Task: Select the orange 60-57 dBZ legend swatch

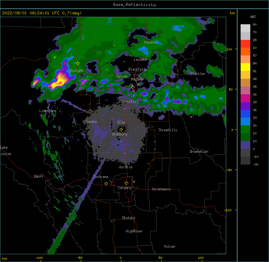Action: (x=245, y=51)
